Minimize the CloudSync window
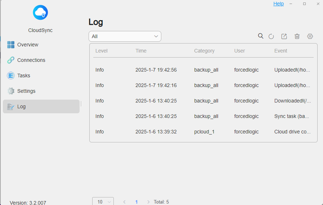Viewport: 323px width, 205px height. click(x=291, y=4)
